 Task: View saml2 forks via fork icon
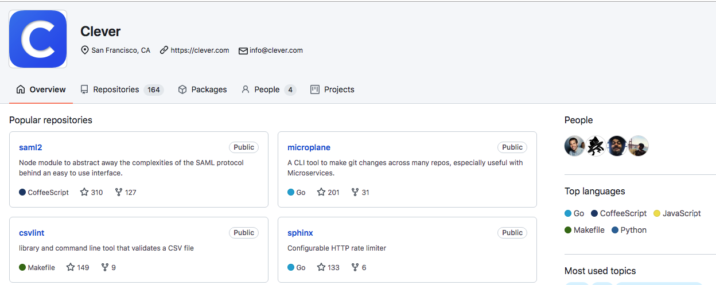pos(119,193)
